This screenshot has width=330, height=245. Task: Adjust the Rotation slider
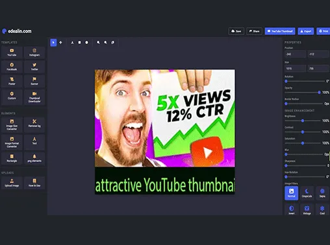(x=305, y=81)
